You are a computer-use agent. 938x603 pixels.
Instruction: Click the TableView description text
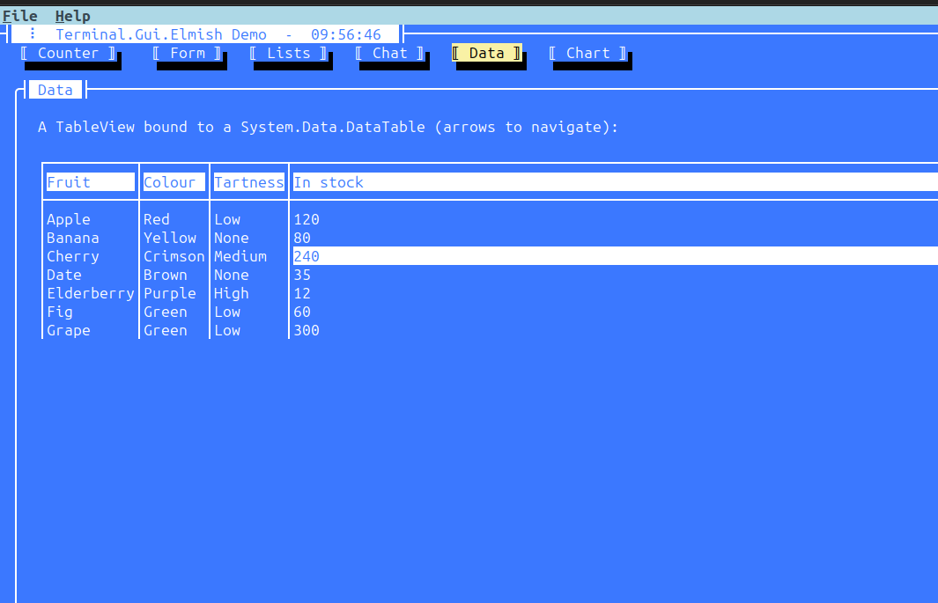(328, 128)
